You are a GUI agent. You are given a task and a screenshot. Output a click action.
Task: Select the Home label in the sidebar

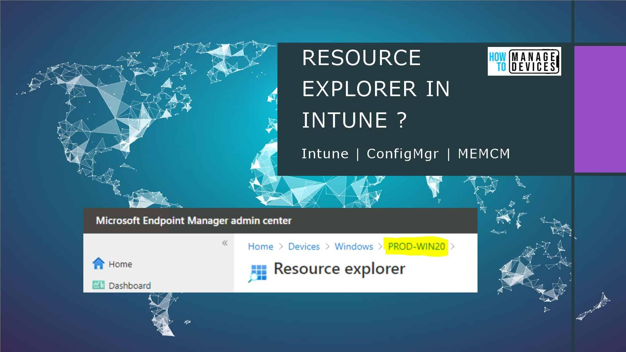pyautogui.click(x=120, y=264)
